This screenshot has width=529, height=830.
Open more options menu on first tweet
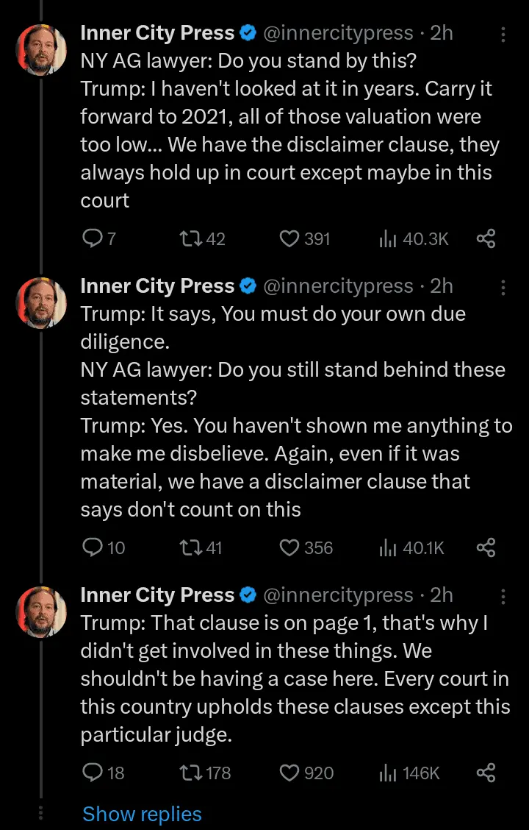503,34
